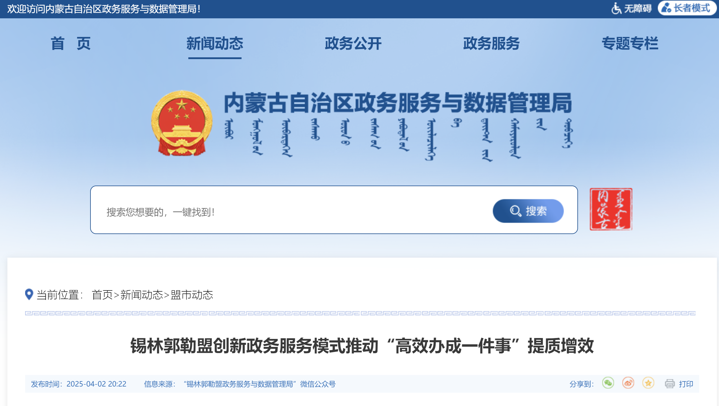Open the 首页 navigation tab
This screenshot has height=406, width=719.
71,43
